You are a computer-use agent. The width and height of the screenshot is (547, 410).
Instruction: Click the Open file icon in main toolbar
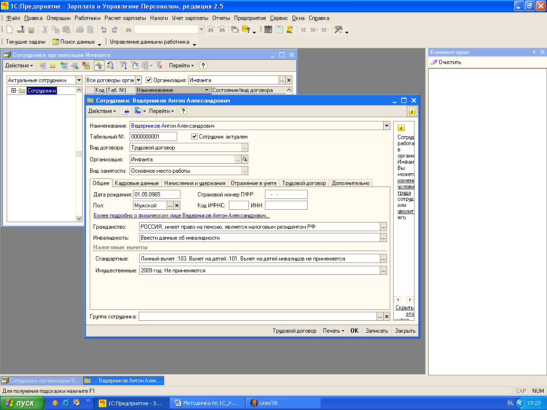pos(20,29)
